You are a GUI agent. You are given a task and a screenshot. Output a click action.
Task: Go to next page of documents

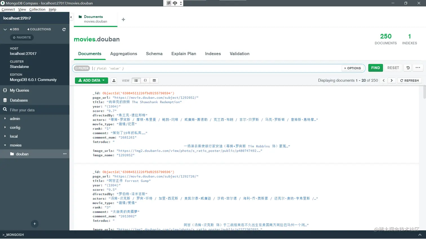(x=392, y=81)
